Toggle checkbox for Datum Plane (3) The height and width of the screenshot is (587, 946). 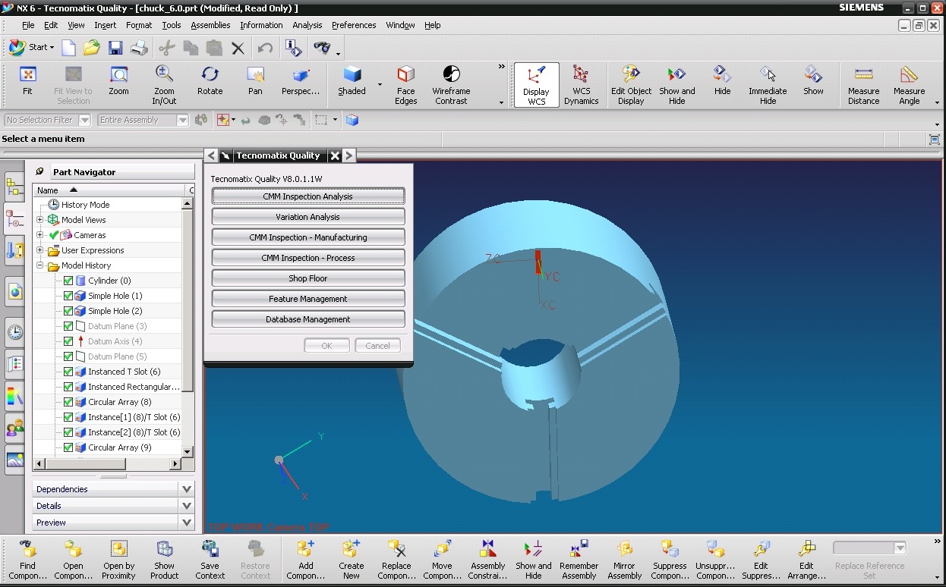(68, 326)
